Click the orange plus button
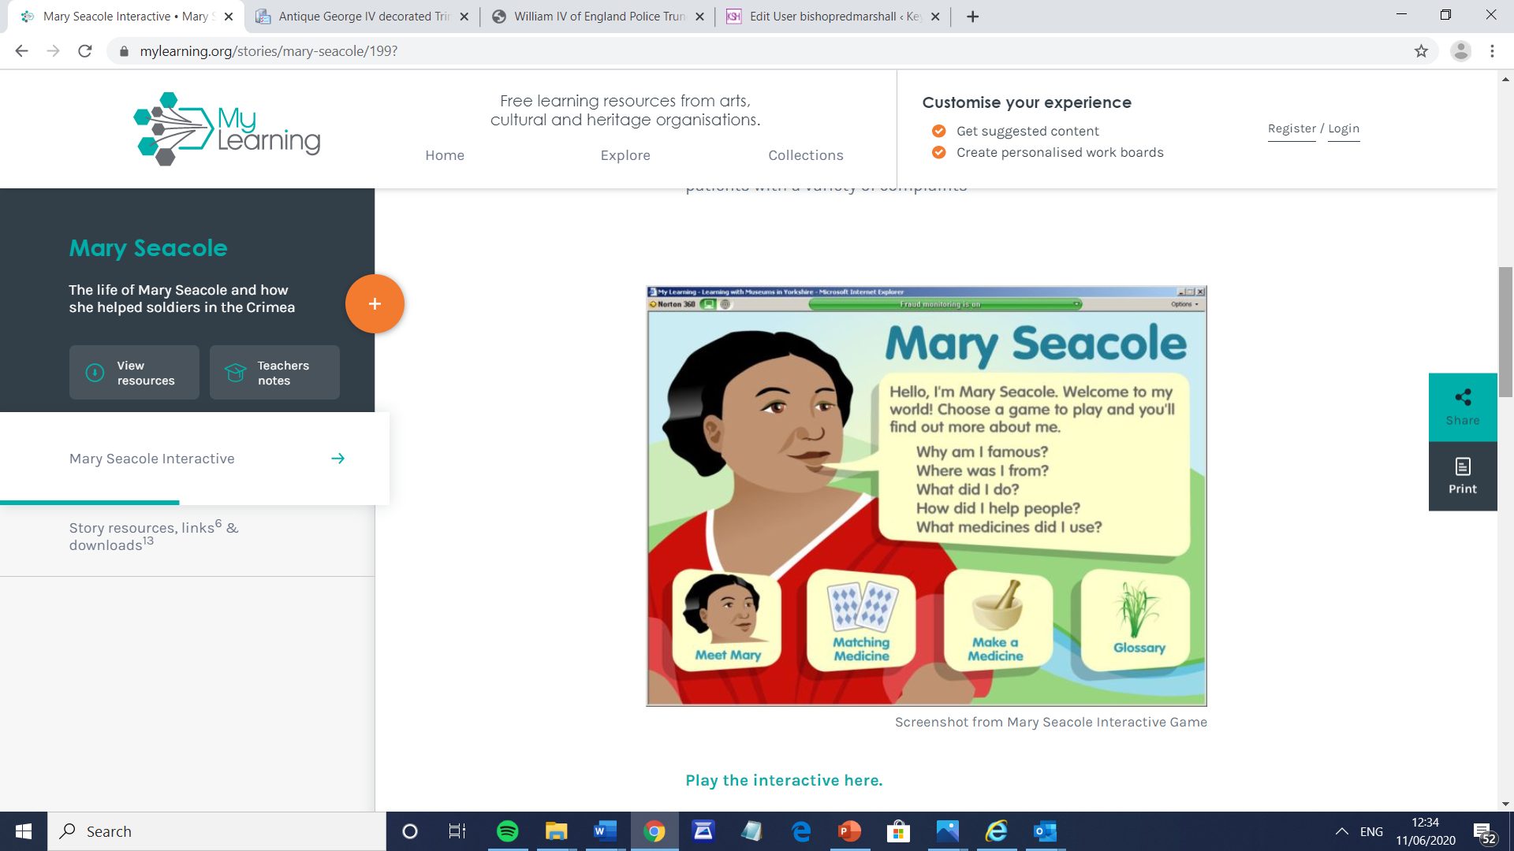The width and height of the screenshot is (1514, 851). (375, 303)
